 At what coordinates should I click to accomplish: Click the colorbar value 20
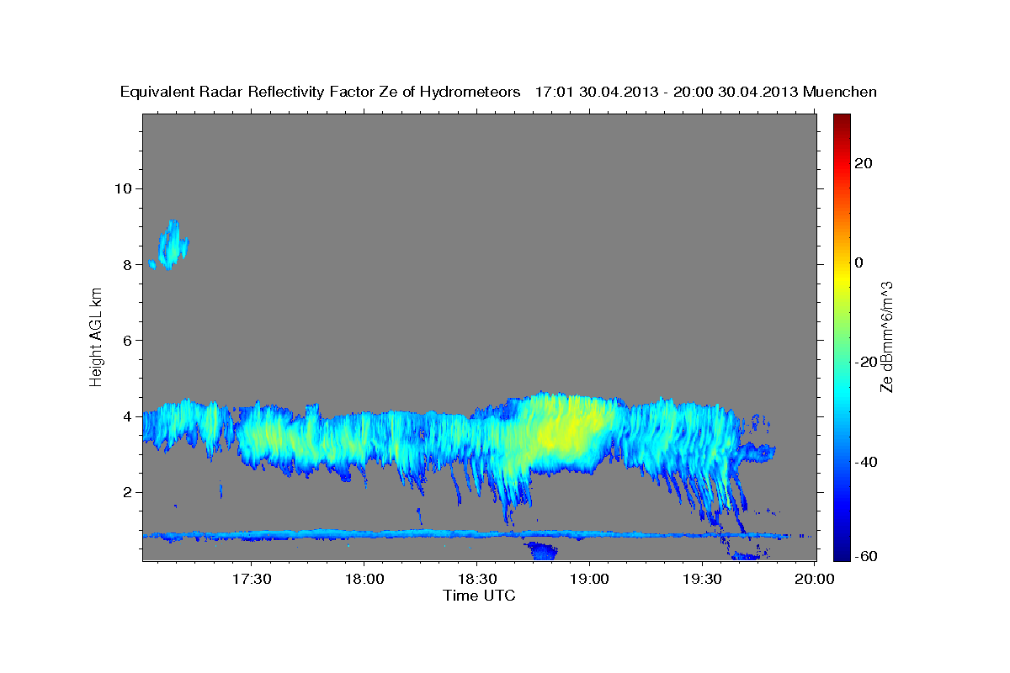863,163
